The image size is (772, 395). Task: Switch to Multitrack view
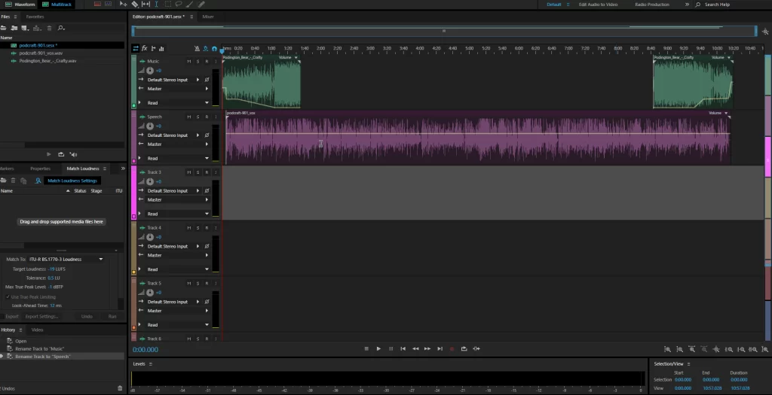coord(57,5)
